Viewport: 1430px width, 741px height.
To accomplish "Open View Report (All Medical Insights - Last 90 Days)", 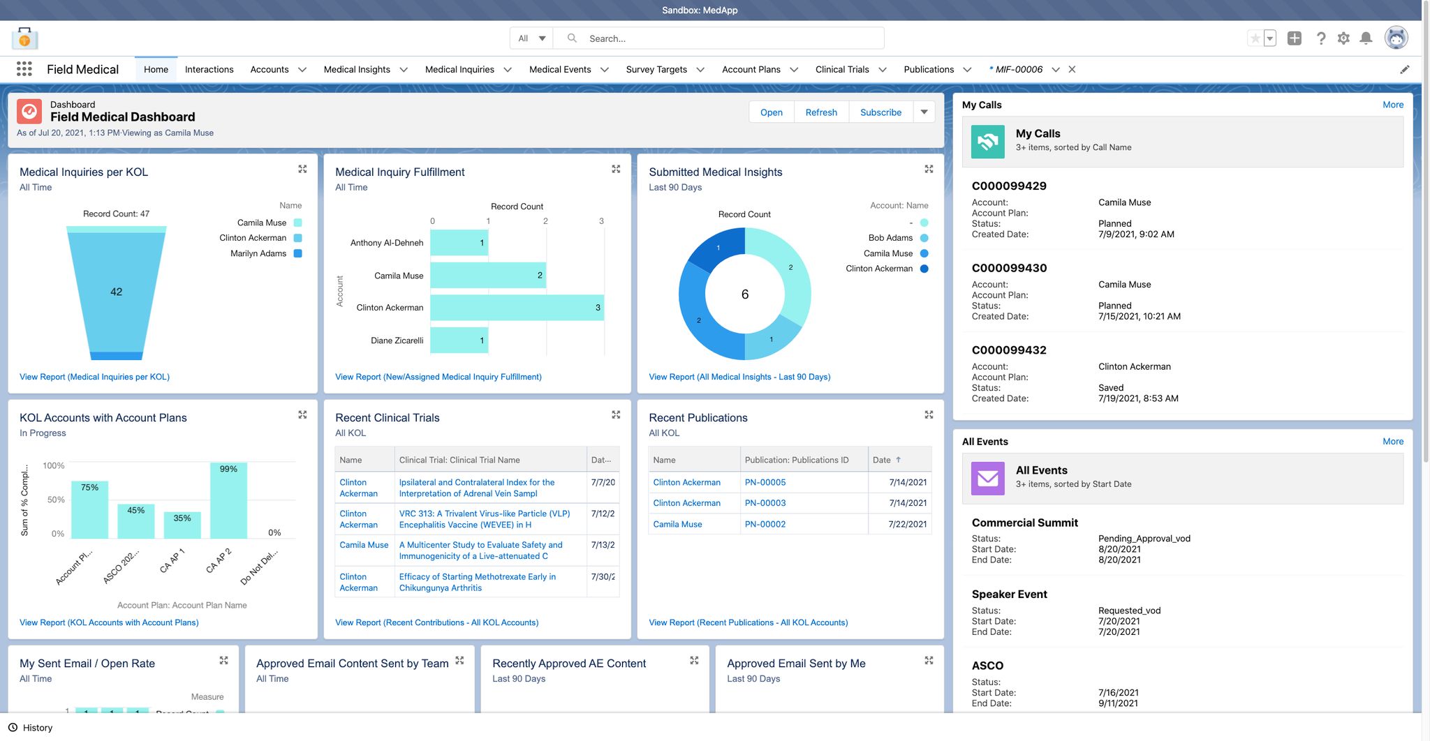I will tap(739, 377).
